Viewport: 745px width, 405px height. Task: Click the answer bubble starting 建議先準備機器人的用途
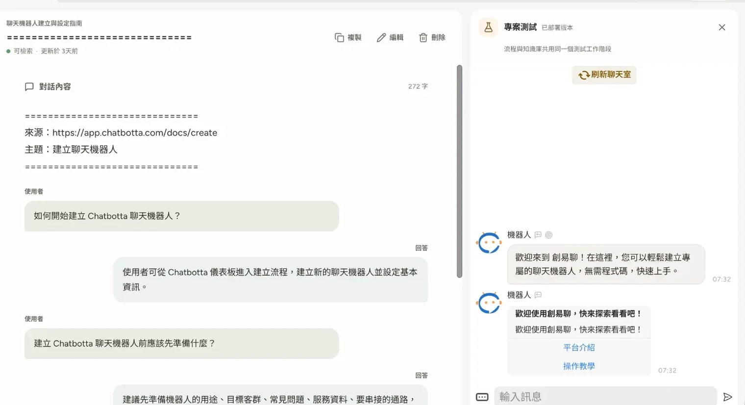coord(271,395)
